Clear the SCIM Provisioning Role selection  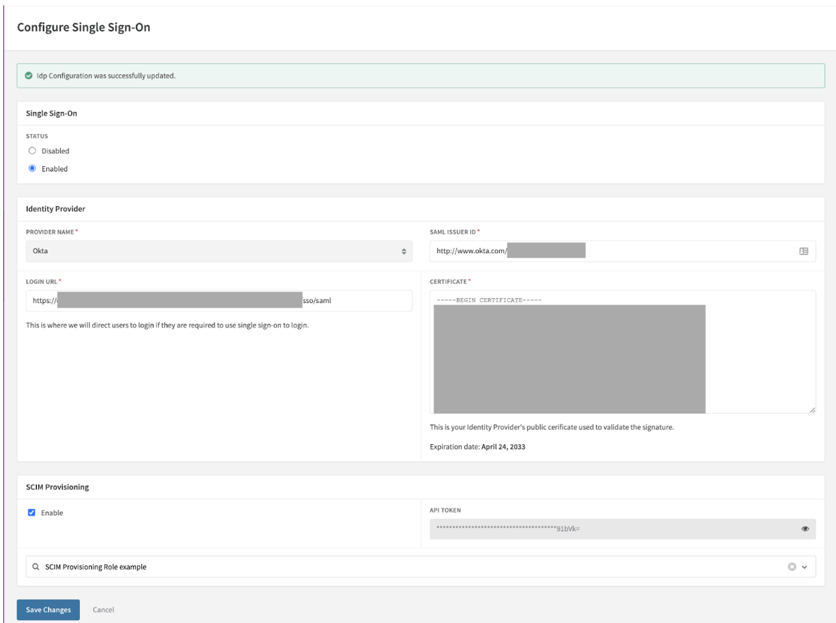pos(792,567)
